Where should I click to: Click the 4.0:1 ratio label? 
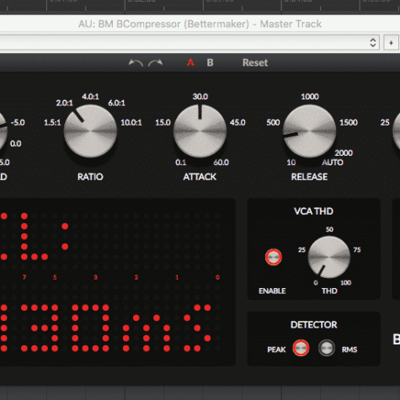pos(90,97)
